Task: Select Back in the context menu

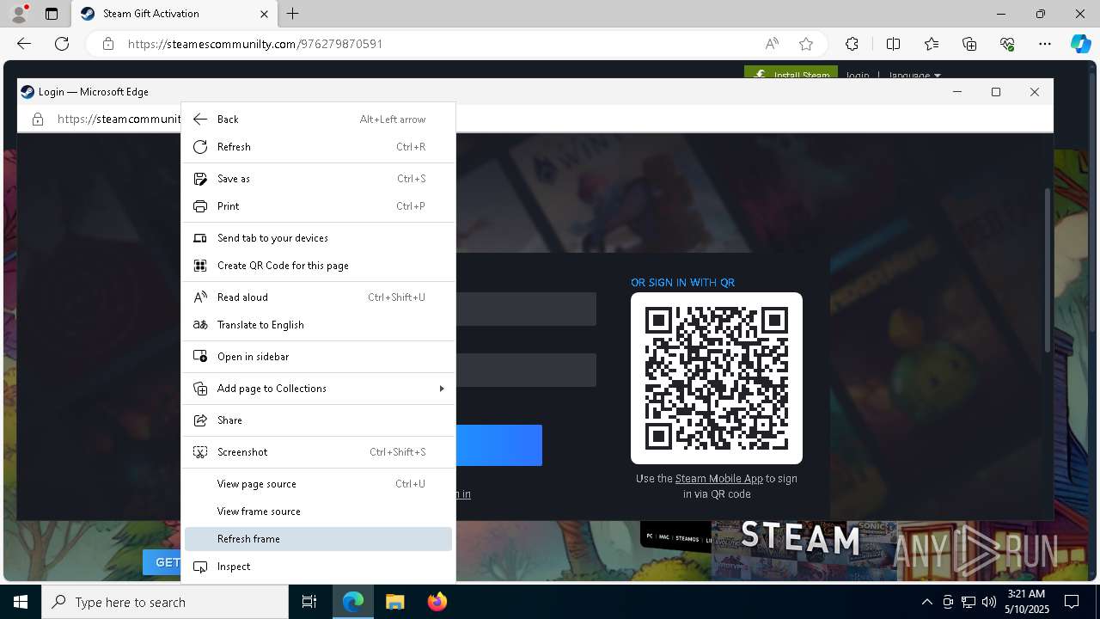Action: point(318,120)
